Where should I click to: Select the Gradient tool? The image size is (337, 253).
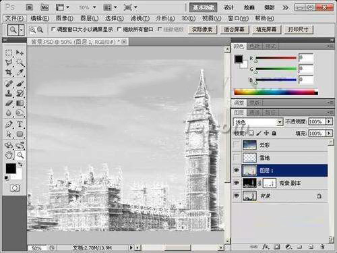(x=20, y=103)
